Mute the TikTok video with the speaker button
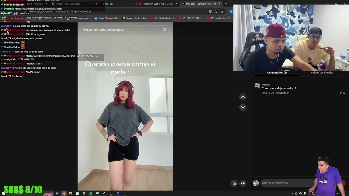Screen dimensions: 349x196 coord(243,183)
